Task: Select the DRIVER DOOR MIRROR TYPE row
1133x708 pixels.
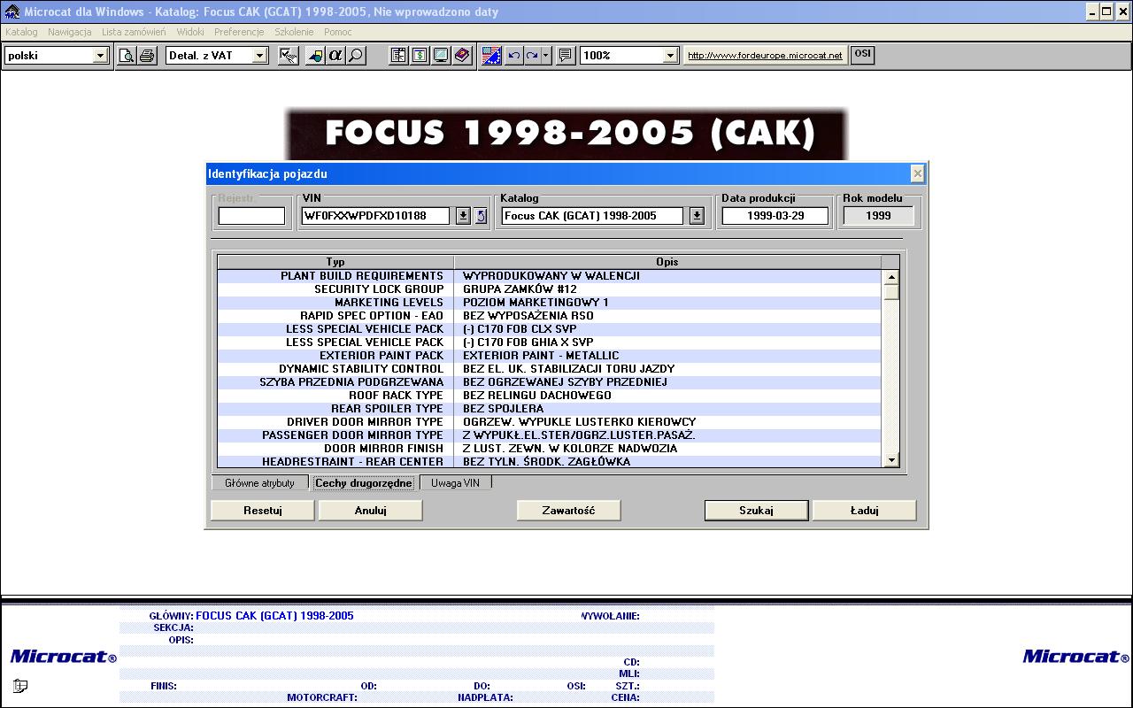Action: (549, 422)
